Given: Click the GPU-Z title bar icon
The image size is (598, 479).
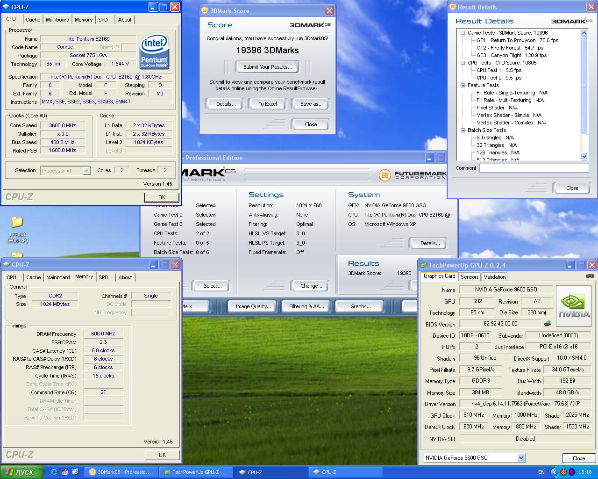Looking at the screenshot, I should (x=423, y=265).
